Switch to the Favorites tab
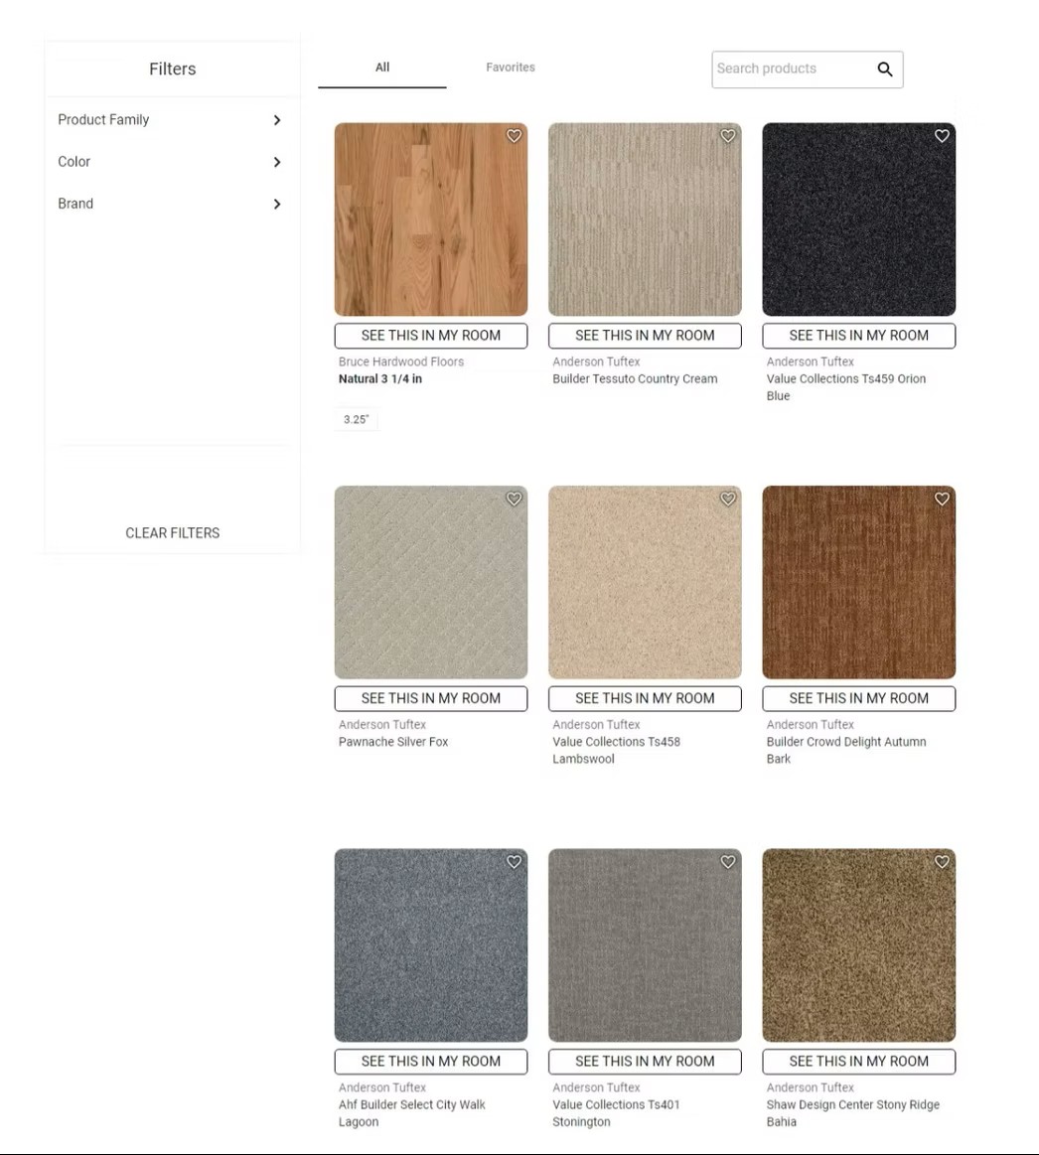 510,67
